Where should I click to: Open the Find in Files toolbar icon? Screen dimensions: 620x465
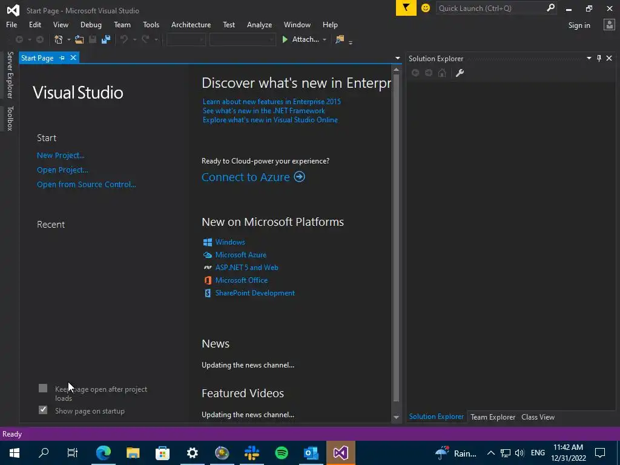pos(340,39)
